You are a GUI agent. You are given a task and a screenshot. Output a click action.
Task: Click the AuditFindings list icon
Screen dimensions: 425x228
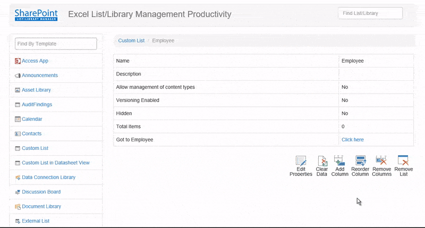18,105
